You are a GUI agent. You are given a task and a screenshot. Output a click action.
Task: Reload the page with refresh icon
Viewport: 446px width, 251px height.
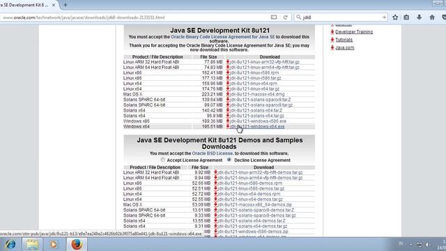285,17
